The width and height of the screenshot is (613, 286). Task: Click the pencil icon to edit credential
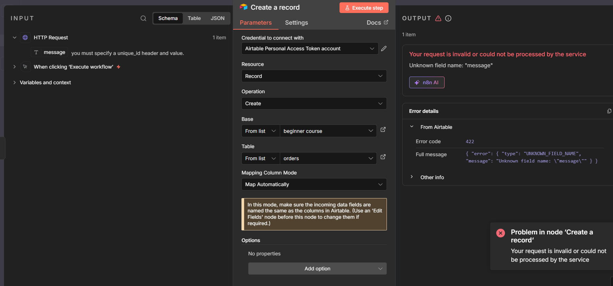click(384, 49)
